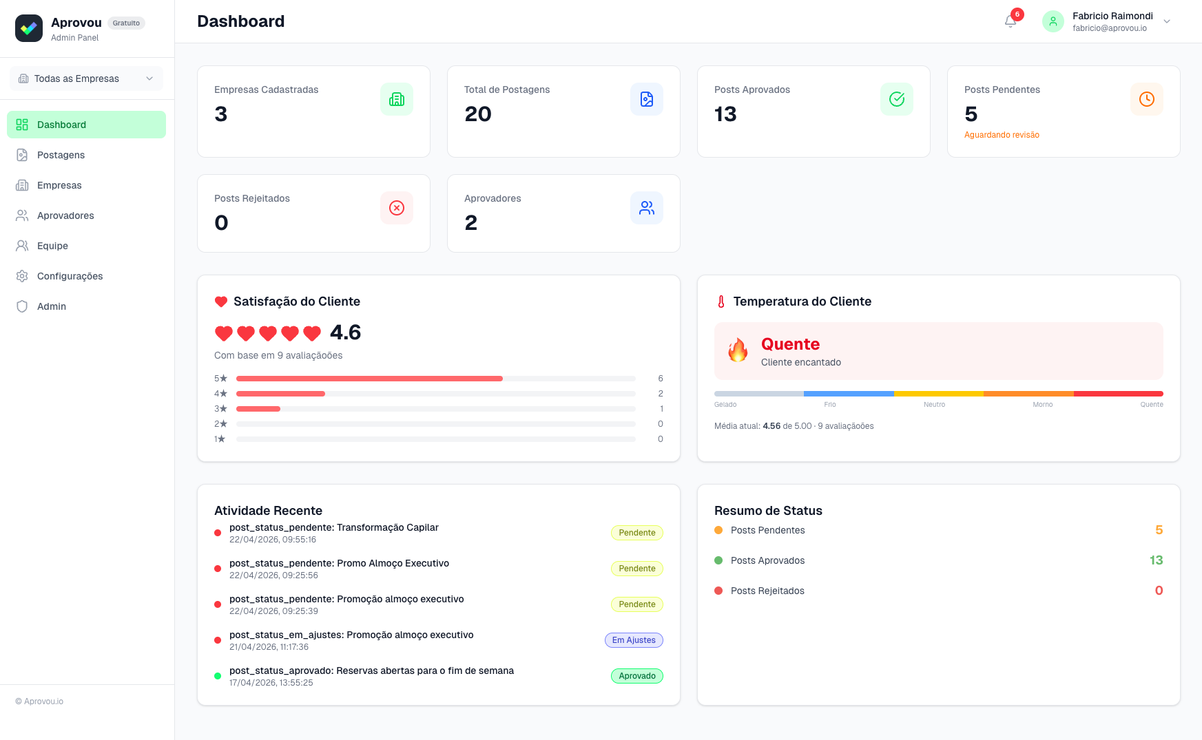Click the green building icon in Empresas Cadastradas
This screenshot has width=1202, height=740.
tap(397, 99)
